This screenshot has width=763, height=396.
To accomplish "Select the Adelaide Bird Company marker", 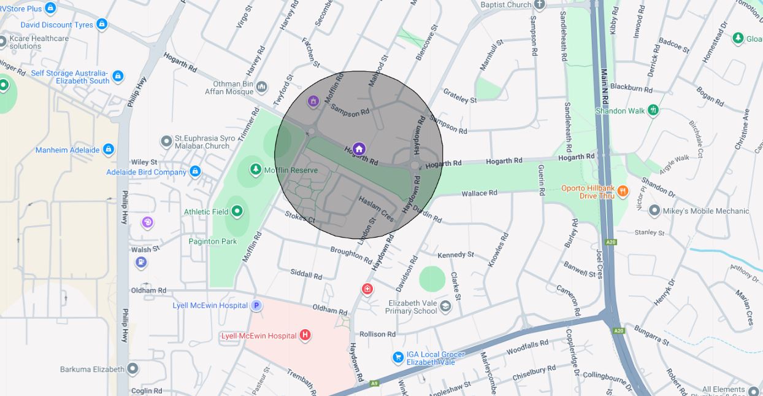I will pos(195,172).
